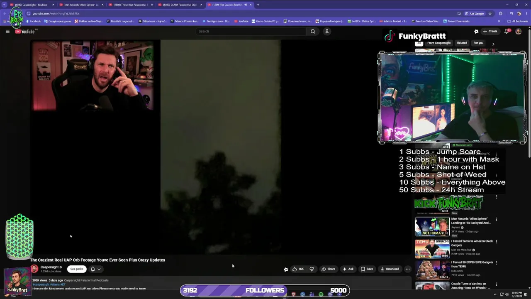Open options for Man Records Alien Sphere video
The height and width of the screenshot is (299, 531).
click(497, 219)
